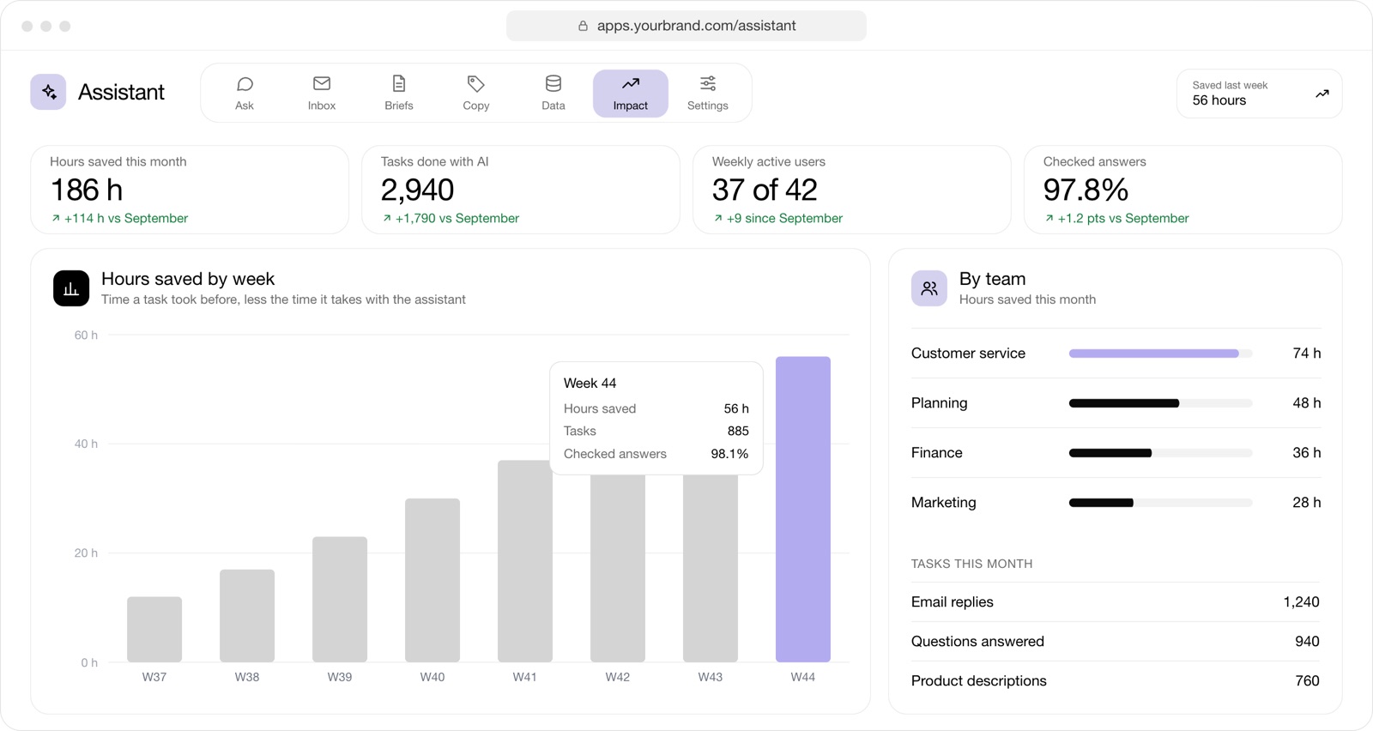1373x731 pixels.
Task: Click the Questions answered row
Action: [x=1116, y=642]
